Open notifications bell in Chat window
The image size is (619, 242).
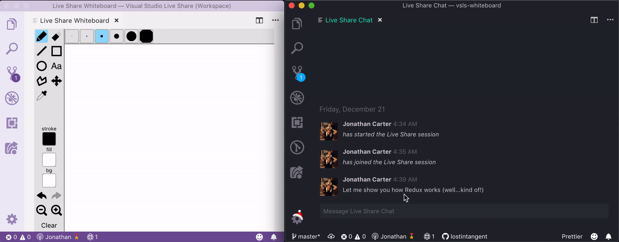pyautogui.click(x=609, y=237)
